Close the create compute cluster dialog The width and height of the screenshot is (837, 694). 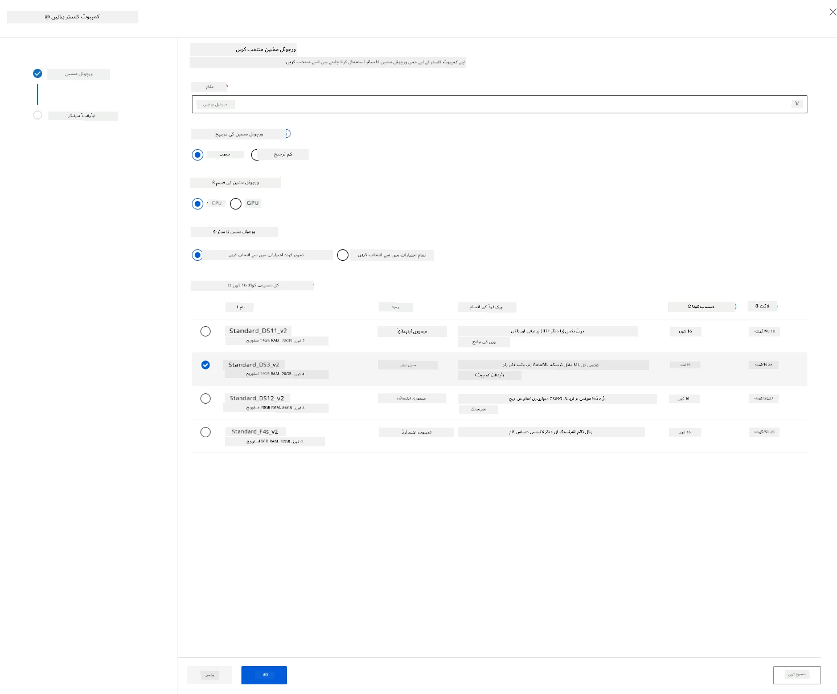pos(832,12)
